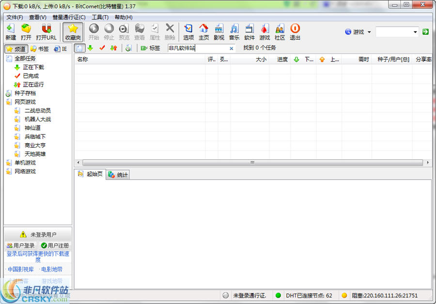Open 天地英雄 in web games
436x304 pixels.
coord(35,154)
